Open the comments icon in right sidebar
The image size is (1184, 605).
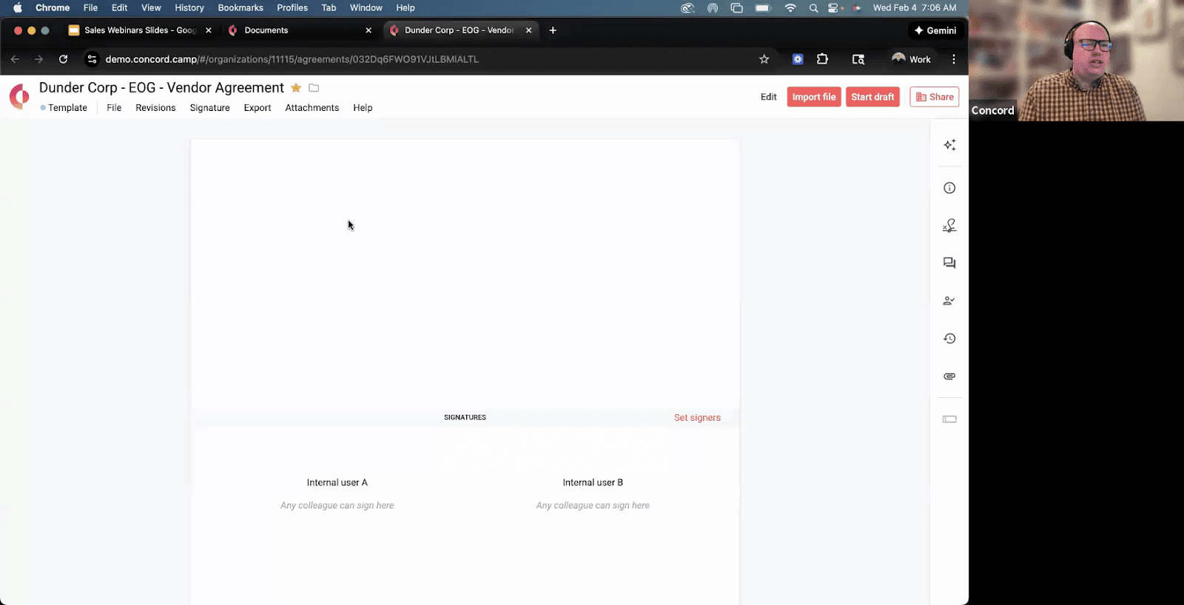click(949, 263)
